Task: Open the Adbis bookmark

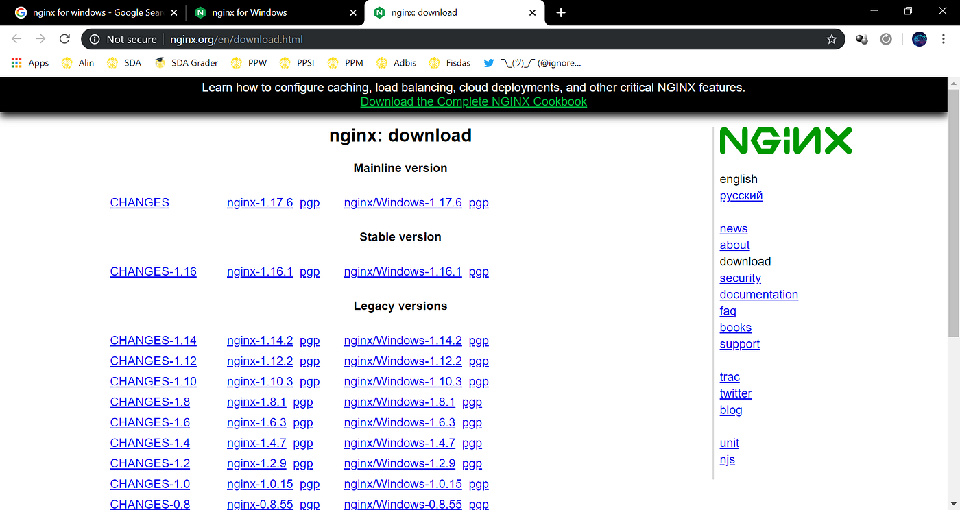Action: tap(396, 63)
